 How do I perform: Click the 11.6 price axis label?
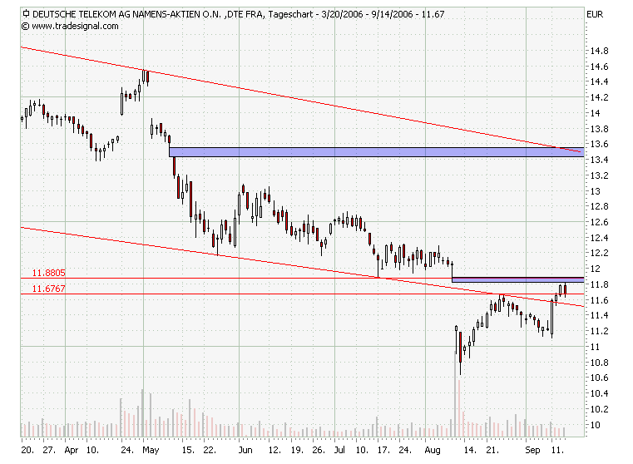coord(599,300)
